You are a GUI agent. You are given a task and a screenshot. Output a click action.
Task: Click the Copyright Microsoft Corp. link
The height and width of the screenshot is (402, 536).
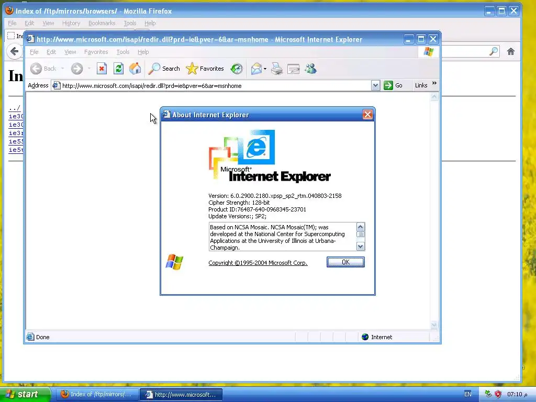tap(258, 263)
